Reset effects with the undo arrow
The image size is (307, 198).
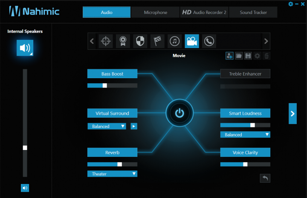(265, 178)
